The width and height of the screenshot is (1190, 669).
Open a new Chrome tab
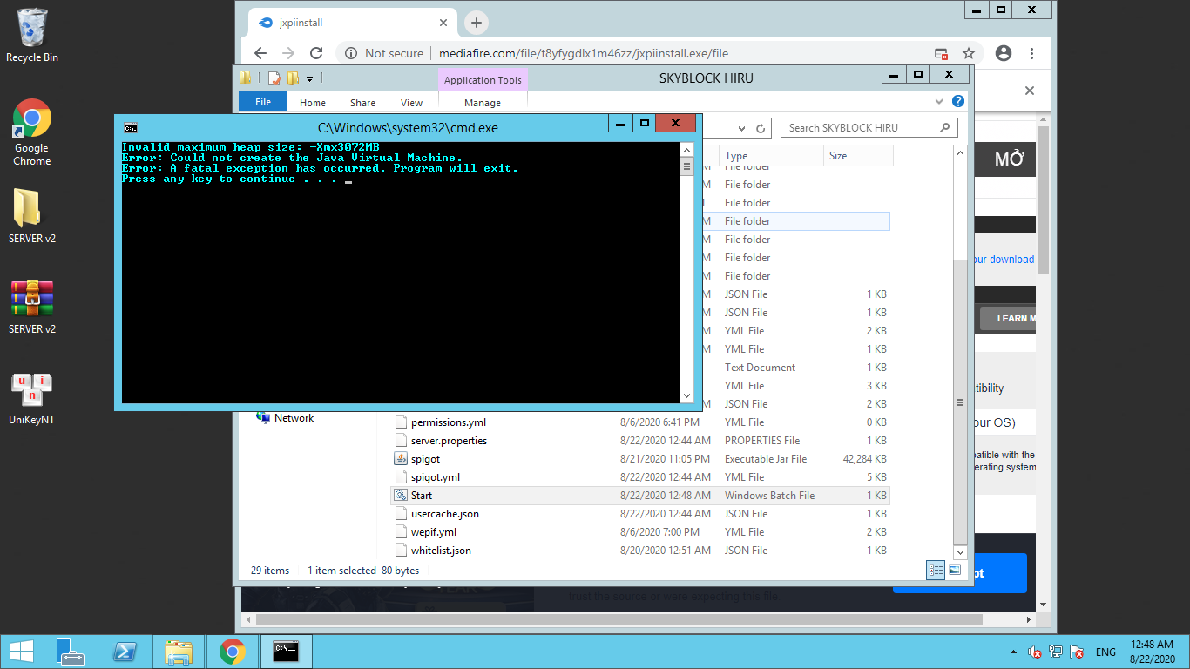[x=476, y=23]
